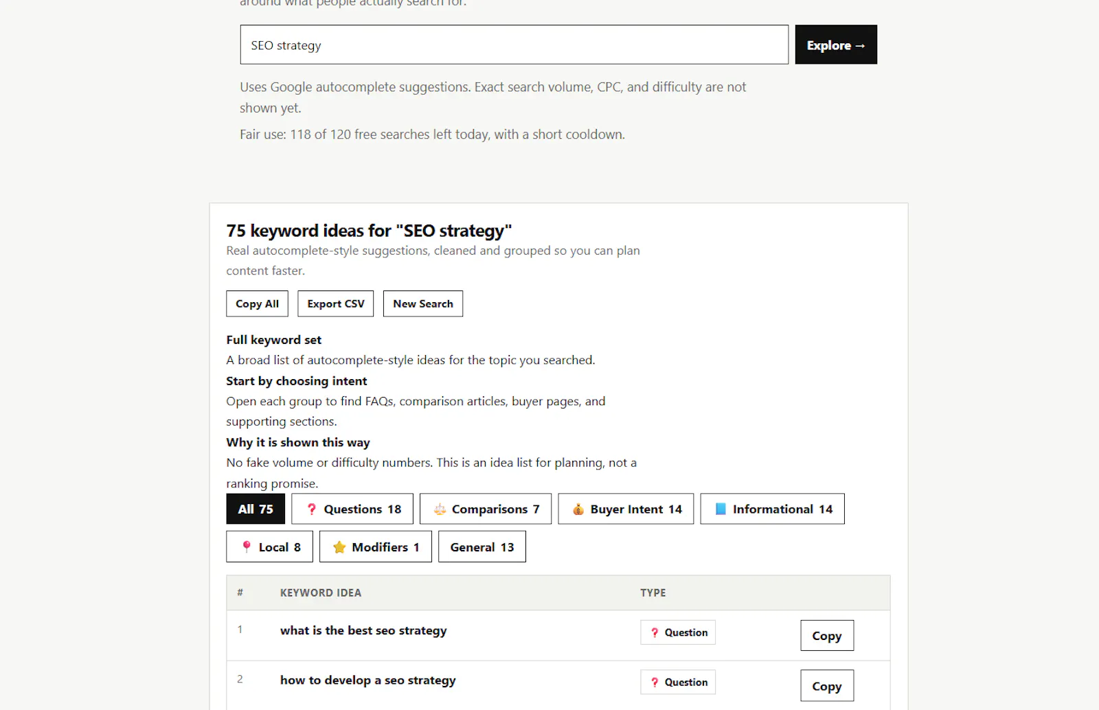The width and height of the screenshot is (1099, 710).
Task: Show General 13 keywords
Action: click(482, 547)
